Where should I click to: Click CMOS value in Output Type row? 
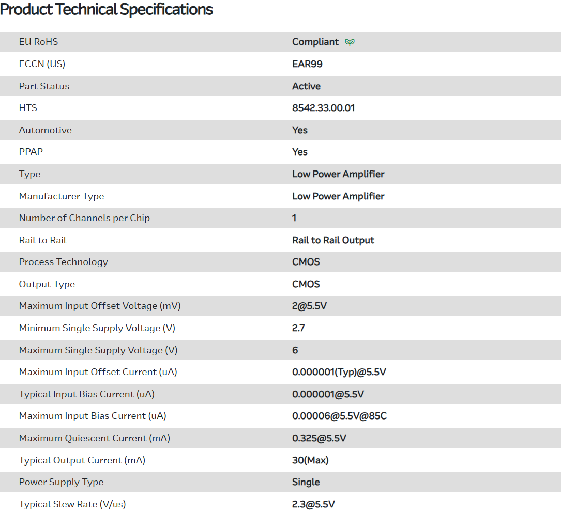click(306, 284)
